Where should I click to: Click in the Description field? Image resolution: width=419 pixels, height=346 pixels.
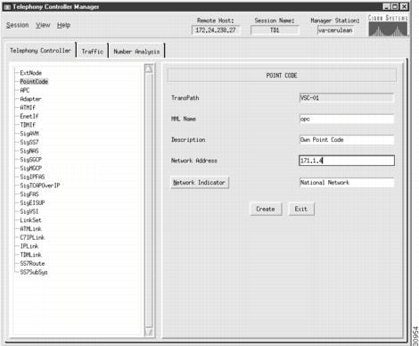tap(347, 140)
